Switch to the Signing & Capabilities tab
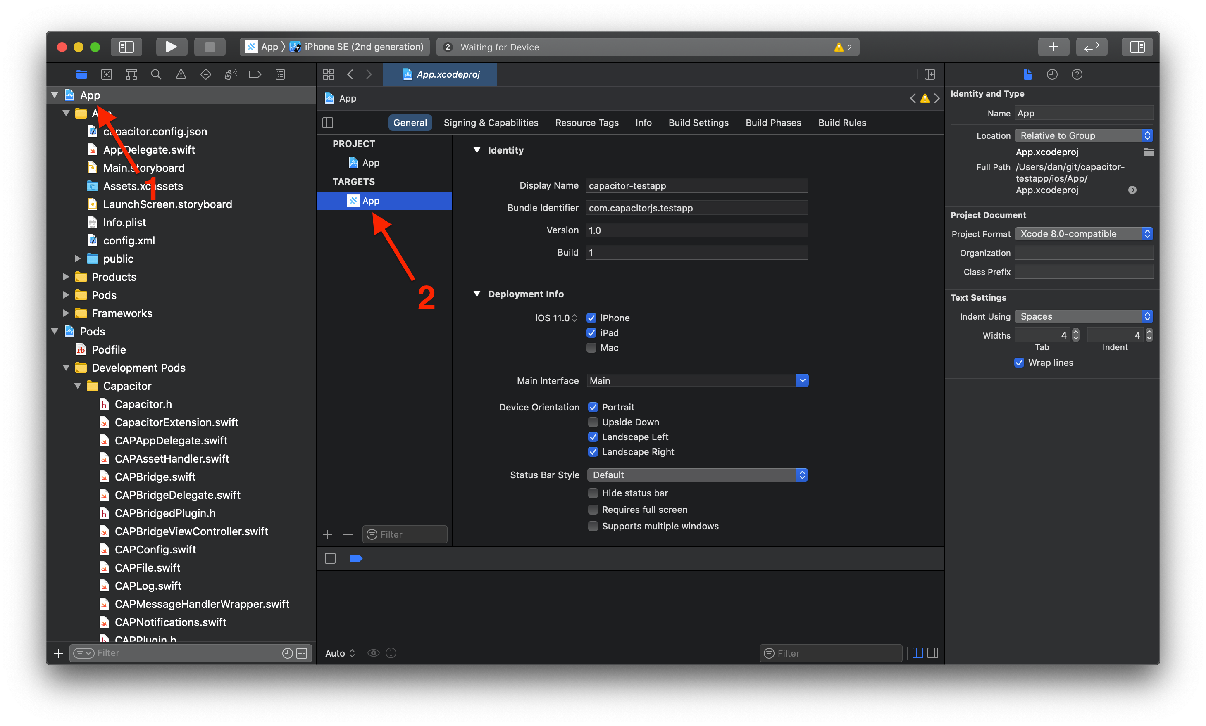This screenshot has width=1206, height=726. [x=491, y=122]
